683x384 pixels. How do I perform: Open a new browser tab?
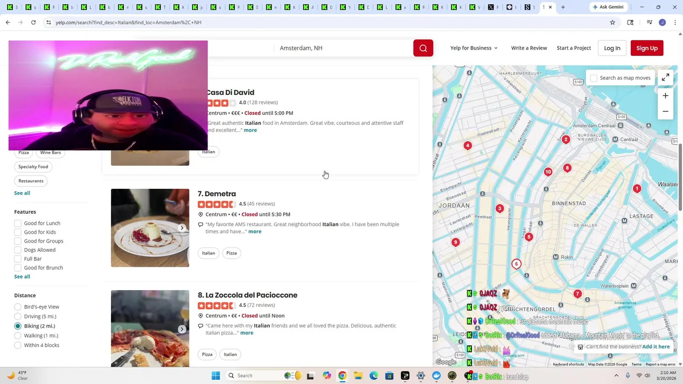click(563, 7)
